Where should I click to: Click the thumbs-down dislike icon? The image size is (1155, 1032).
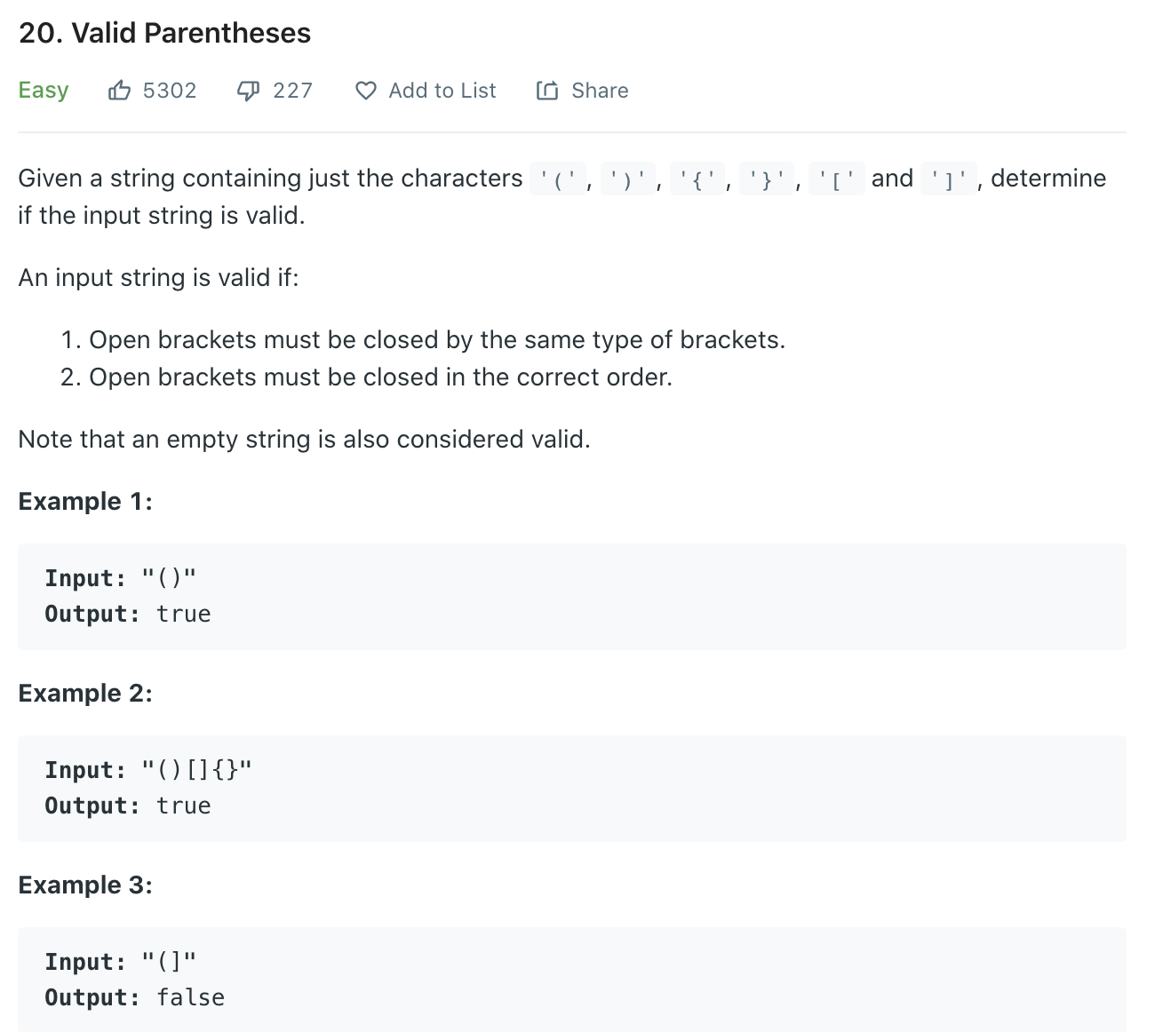pos(248,91)
